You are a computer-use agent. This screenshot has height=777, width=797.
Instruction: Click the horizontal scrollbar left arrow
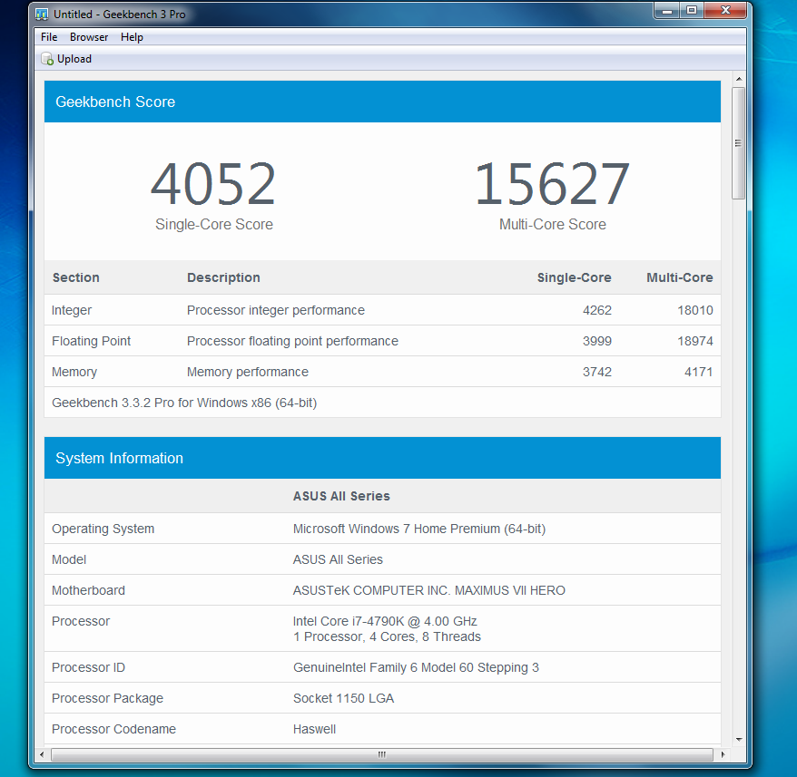pos(42,754)
